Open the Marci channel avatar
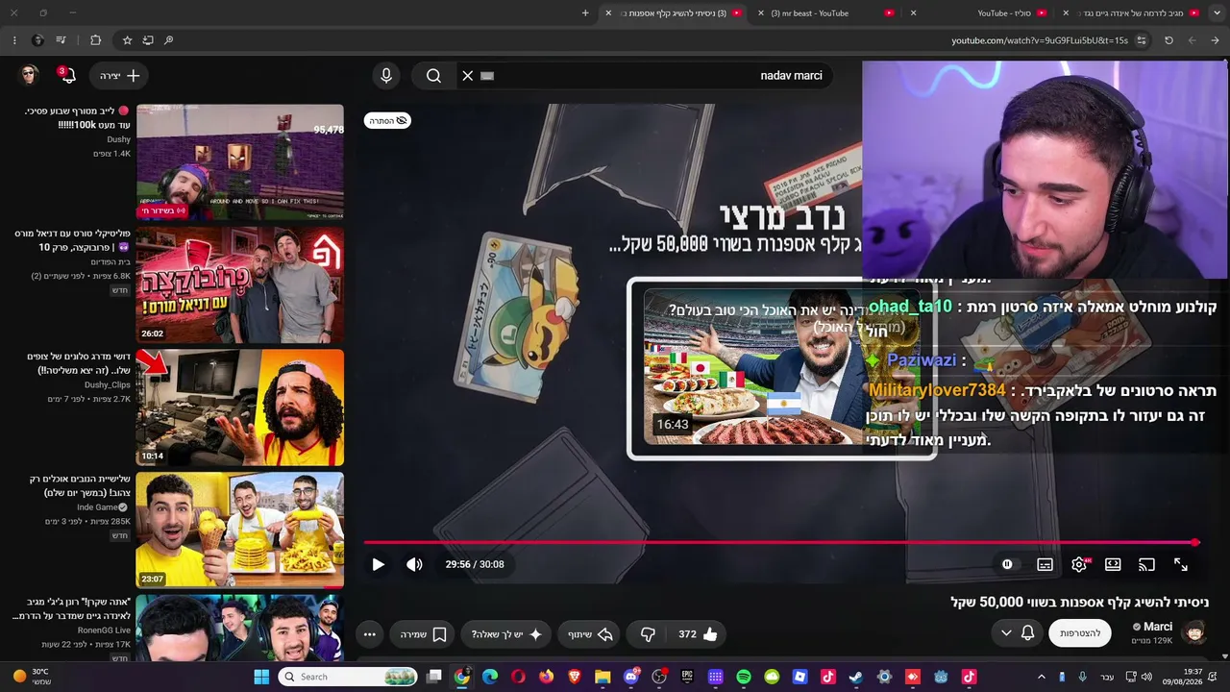1230x692 pixels. pos(1193,632)
